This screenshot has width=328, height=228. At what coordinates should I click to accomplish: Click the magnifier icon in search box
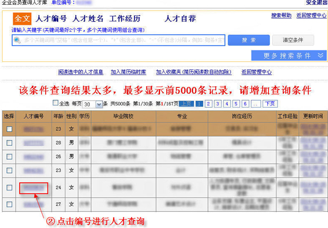coord(17,40)
